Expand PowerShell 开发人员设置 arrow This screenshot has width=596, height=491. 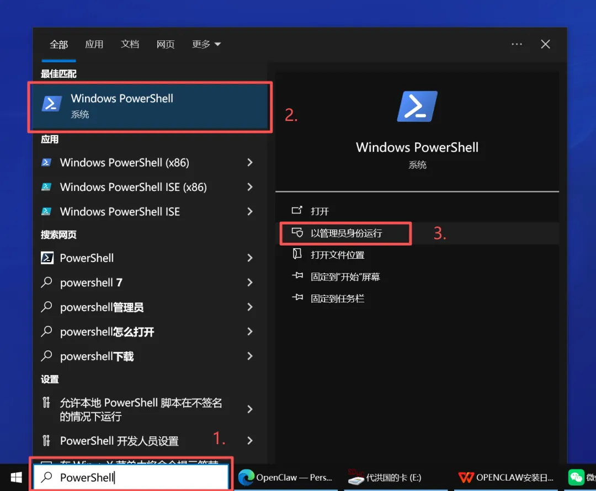(250, 440)
